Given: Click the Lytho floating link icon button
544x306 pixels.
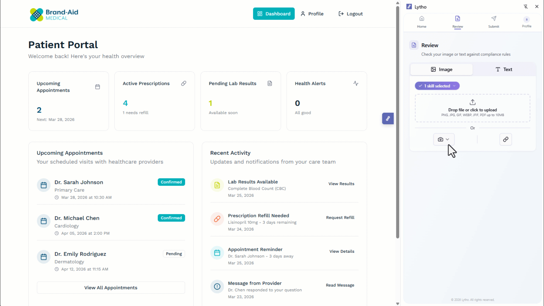Looking at the screenshot, I should click(x=388, y=118).
